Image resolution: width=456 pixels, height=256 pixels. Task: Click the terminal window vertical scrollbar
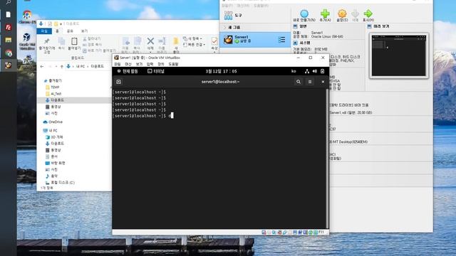327,158
